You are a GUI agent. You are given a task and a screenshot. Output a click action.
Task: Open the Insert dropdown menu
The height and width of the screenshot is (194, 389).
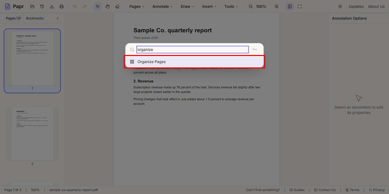click(x=209, y=6)
